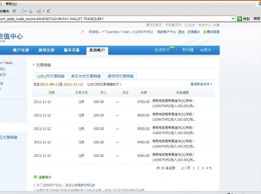Open the QQ空间 top link

coord(189,25)
